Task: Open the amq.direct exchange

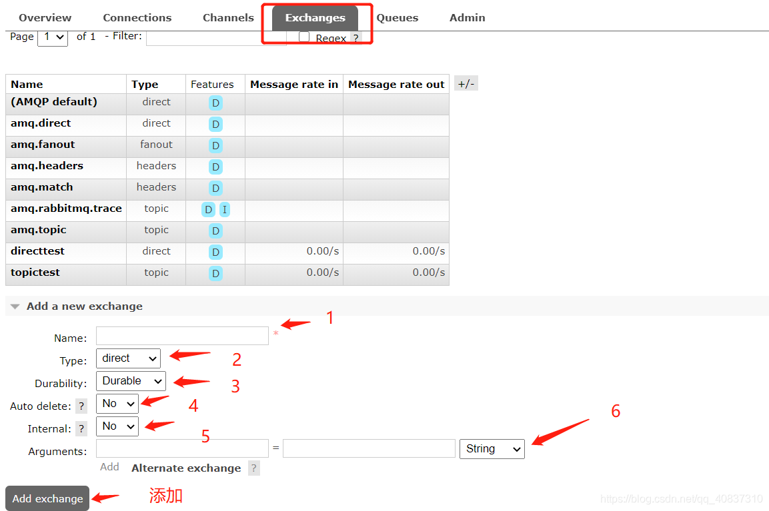Action: 41,123
